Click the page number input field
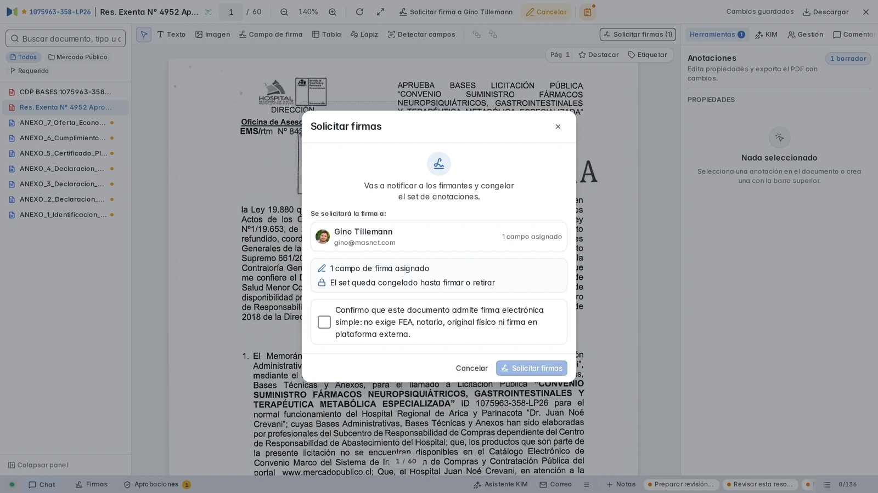This screenshot has height=493, width=878. pyautogui.click(x=231, y=12)
